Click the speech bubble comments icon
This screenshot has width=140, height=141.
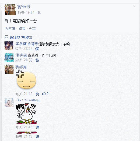pyautogui.click(x=6, y=37)
